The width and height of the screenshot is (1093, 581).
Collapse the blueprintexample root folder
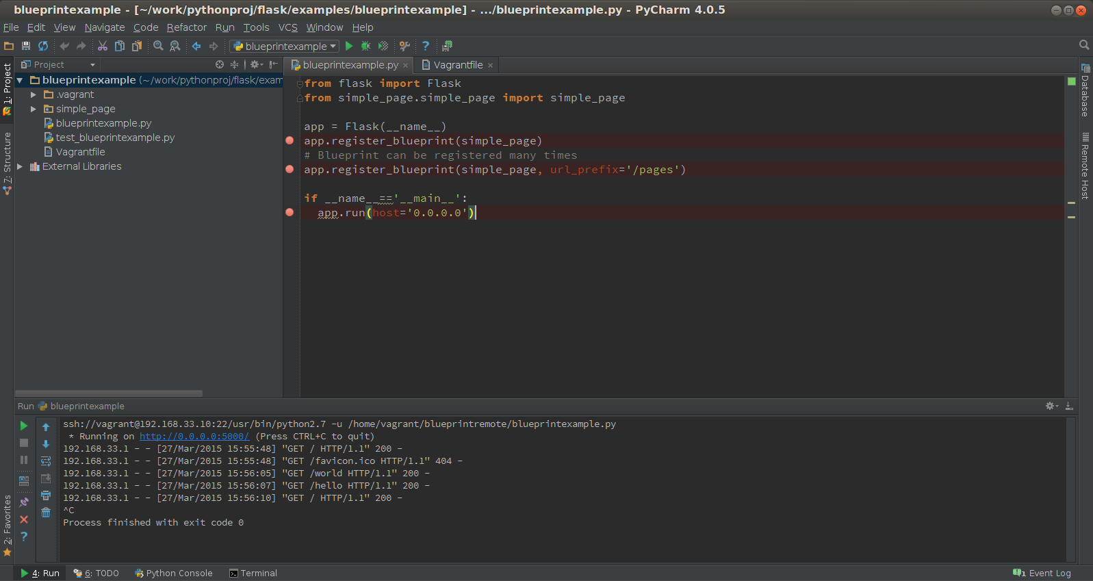pyautogui.click(x=20, y=80)
